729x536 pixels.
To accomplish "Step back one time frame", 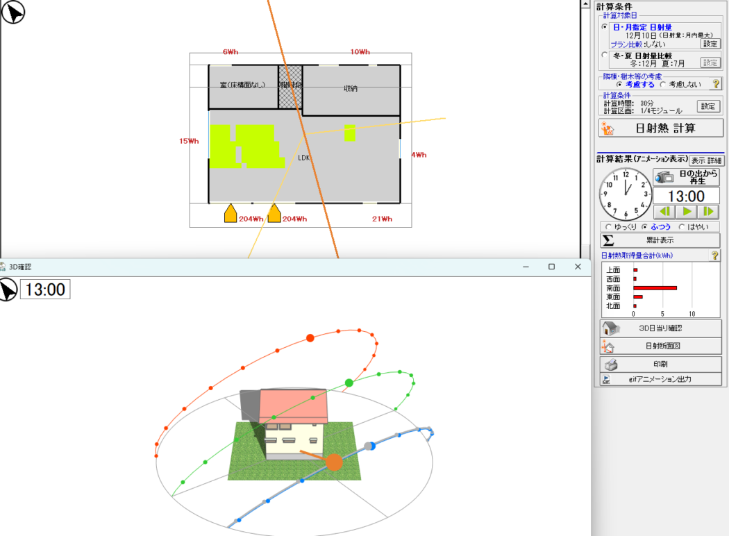I will [664, 211].
